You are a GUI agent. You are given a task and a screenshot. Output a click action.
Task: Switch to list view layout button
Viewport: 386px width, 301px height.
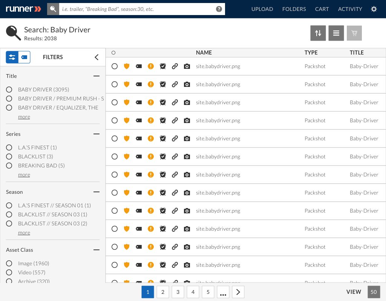tap(336, 33)
